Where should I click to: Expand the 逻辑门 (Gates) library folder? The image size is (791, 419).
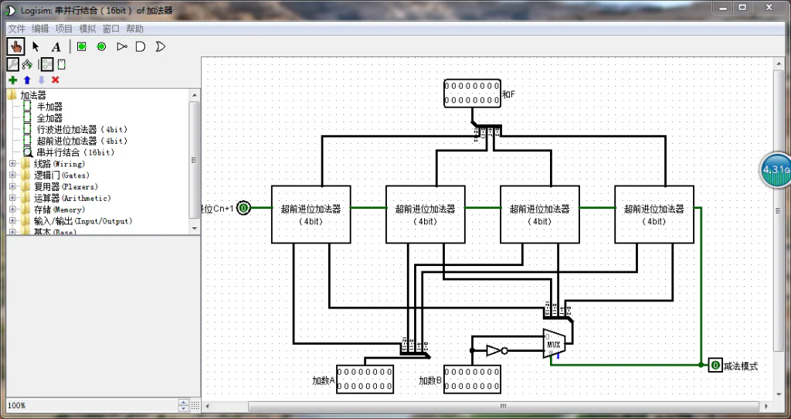click(12, 175)
